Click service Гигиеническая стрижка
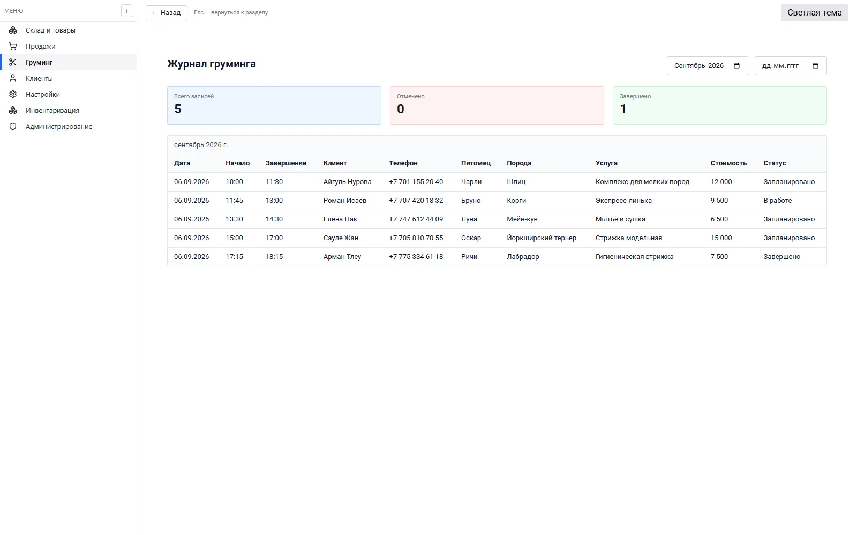 pyautogui.click(x=635, y=257)
